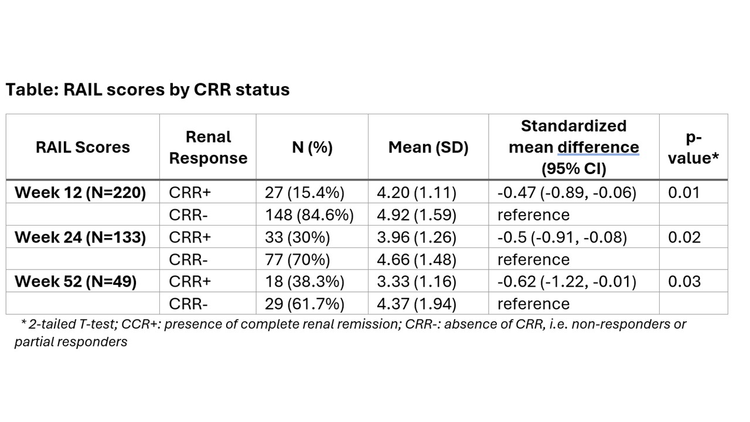Click the table title 'RAIL scores by CRR status'
This screenshot has width=750, height=422.
pyautogui.click(x=147, y=90)
